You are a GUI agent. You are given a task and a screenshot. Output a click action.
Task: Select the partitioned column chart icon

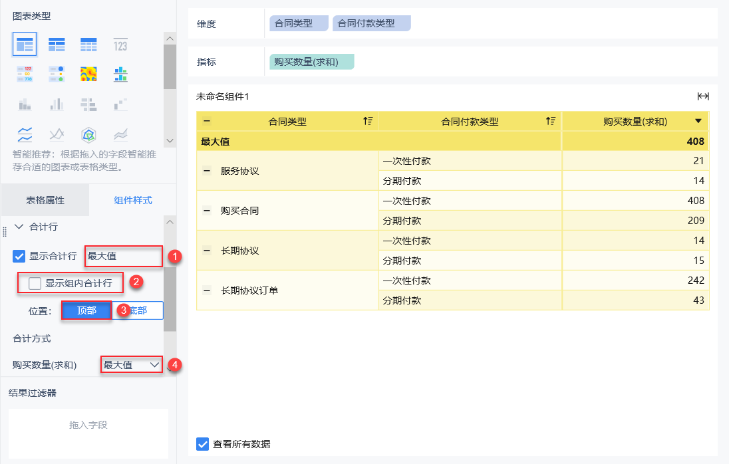[x=120, y=74]
